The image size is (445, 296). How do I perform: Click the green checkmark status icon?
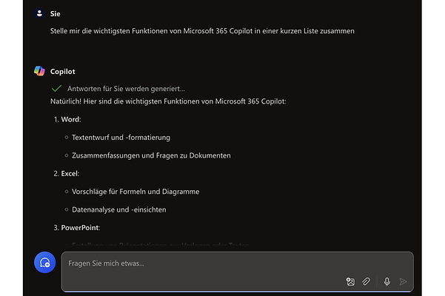point(56,88)
